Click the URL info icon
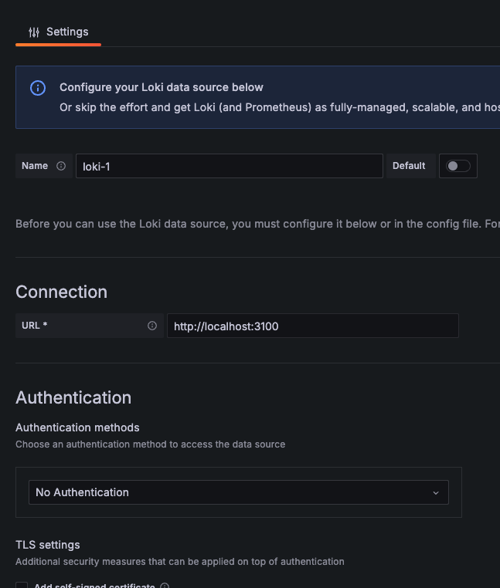The image size is (500, 588). 152,326
